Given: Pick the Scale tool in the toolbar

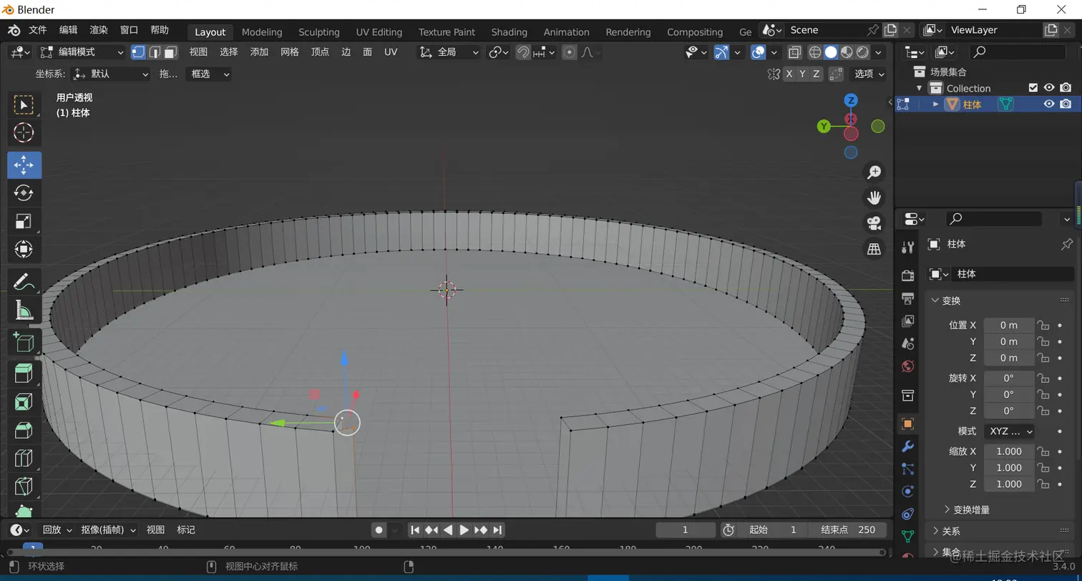Looking at the screenshot, I should point(24,221).
